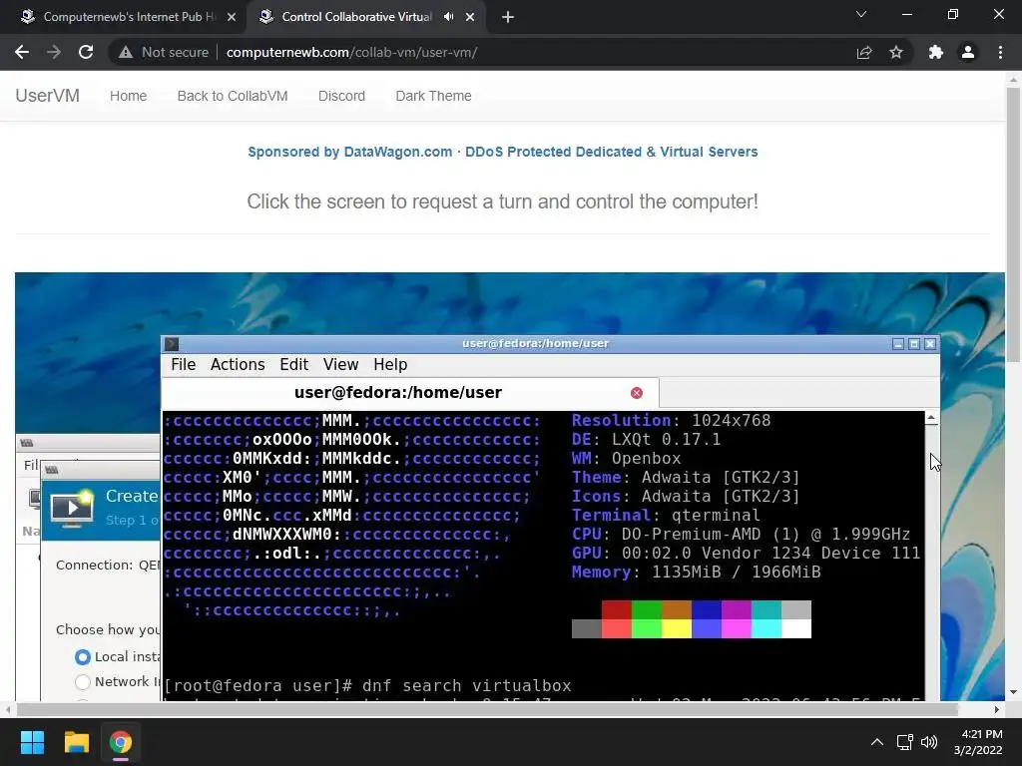Screen dimensions: 1022x766
Task: Mute the tab via speaker icon
Action: [448, 17]
